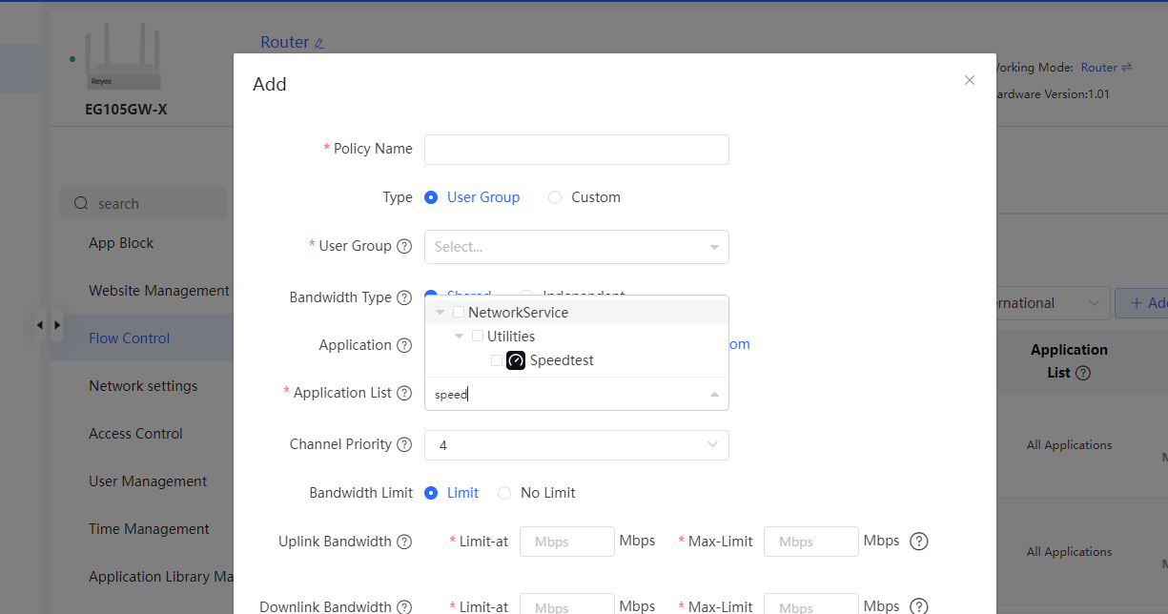Click the Speedtest app icon
The width and height of the screenshot is (1168, 614).
coord(516,360)
